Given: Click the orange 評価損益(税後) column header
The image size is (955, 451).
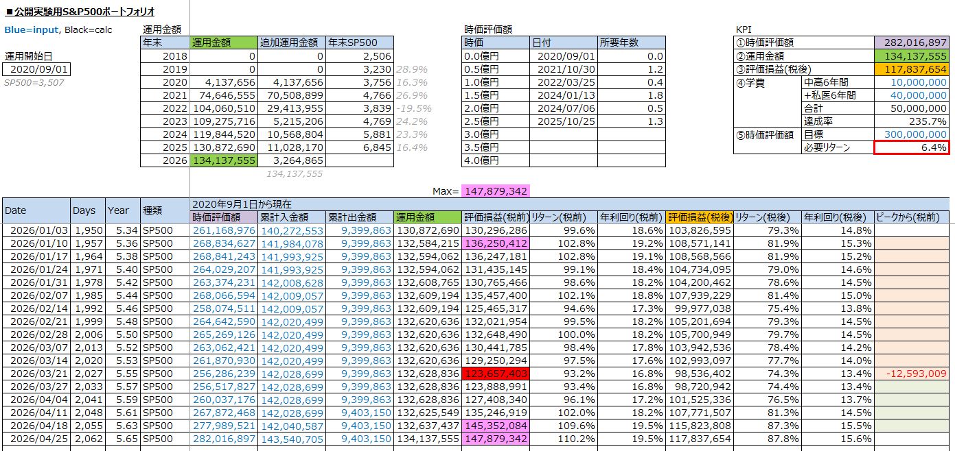Looking at the screenshot, I should (x=699, y=217).
